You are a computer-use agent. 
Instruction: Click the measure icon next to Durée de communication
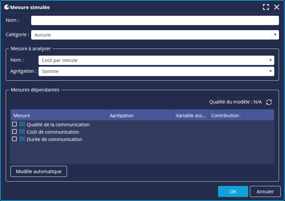tap(22, 139)
